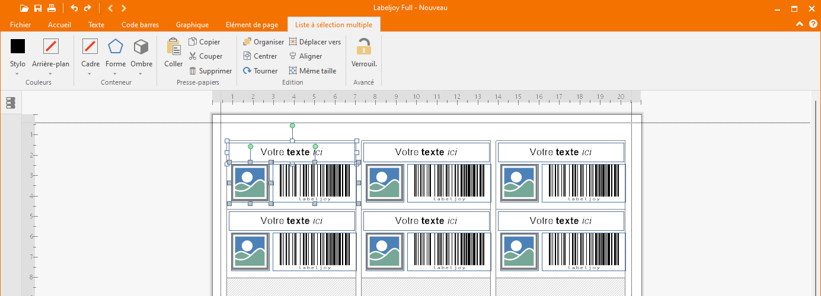Click the Tourner rotate button
Viewport: 821px width, 296px height.
[x=260, y=70]
